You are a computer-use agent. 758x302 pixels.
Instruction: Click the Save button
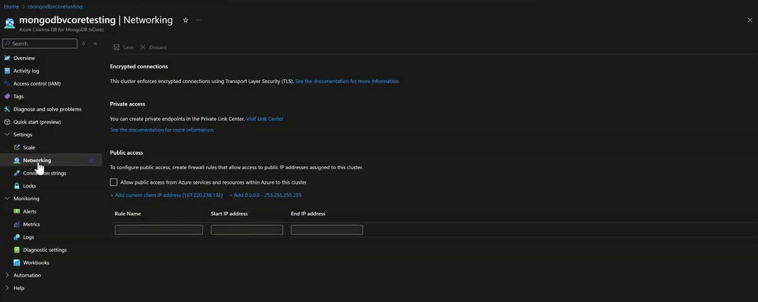coord(123,47)
